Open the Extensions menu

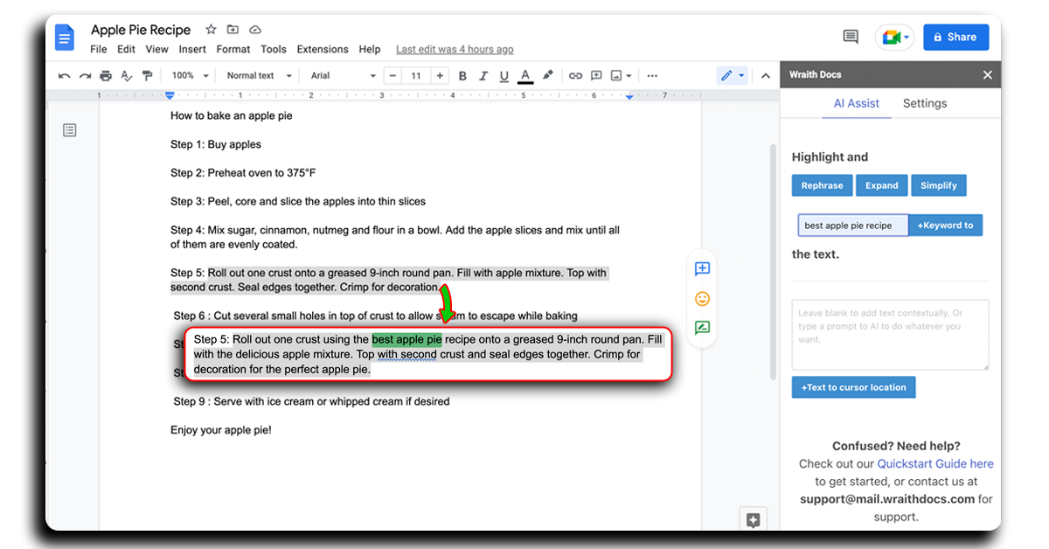point(323,50)
